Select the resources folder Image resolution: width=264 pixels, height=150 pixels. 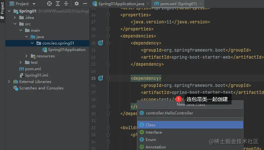click(x=46, y=56)
